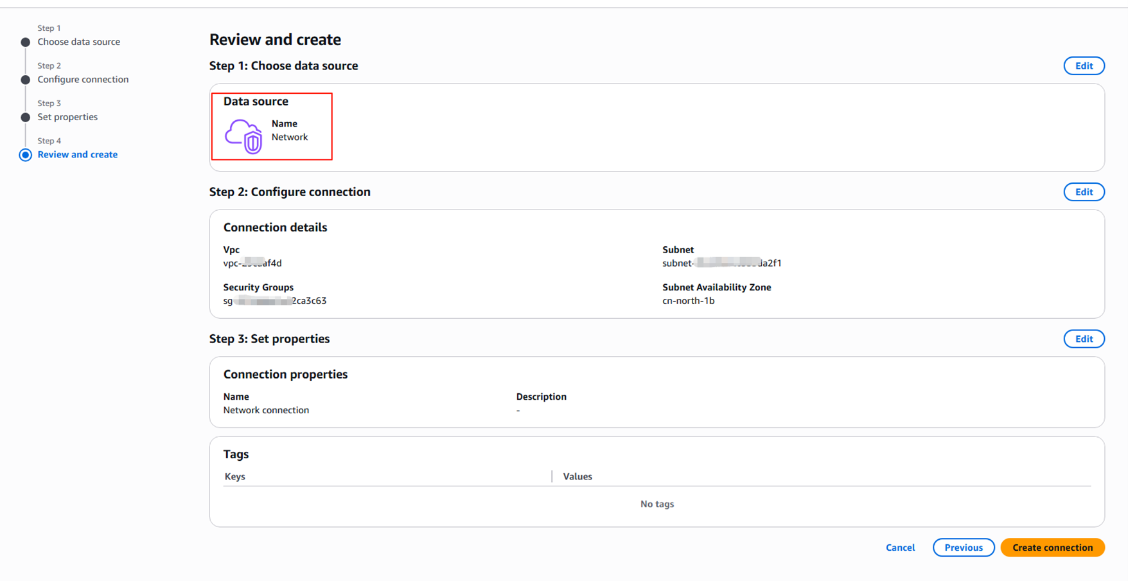
Task: Select Review and create step link
Action: (77, 155)
